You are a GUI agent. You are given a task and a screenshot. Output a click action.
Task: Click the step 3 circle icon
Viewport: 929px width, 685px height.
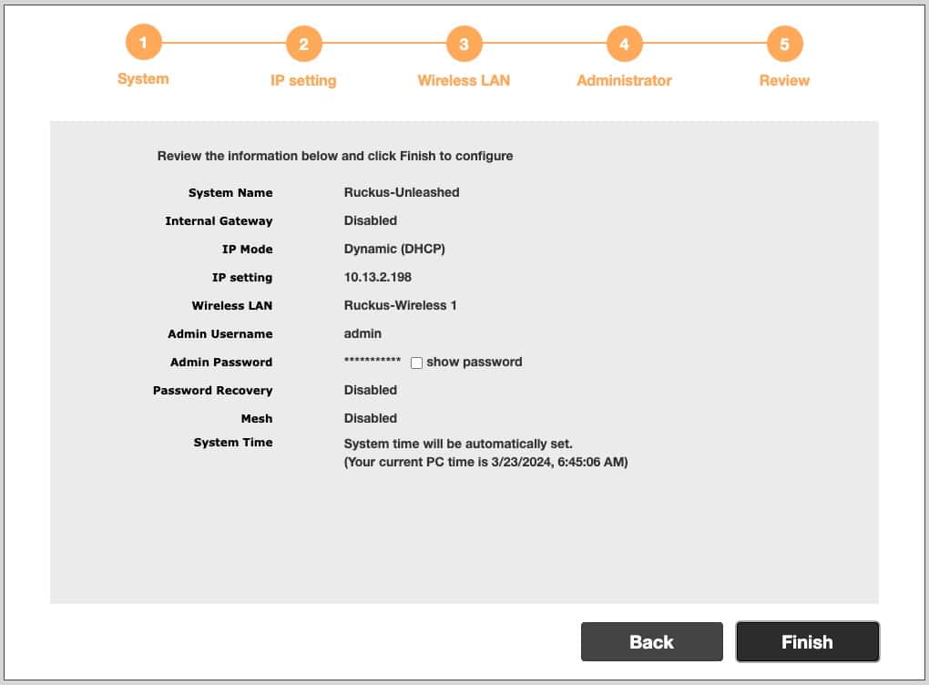[464, 44]
